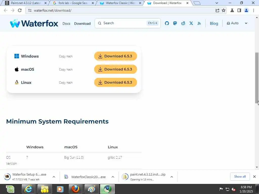Click the Waterfox logo in header
The image size is (259, 194).
(34, 23)
